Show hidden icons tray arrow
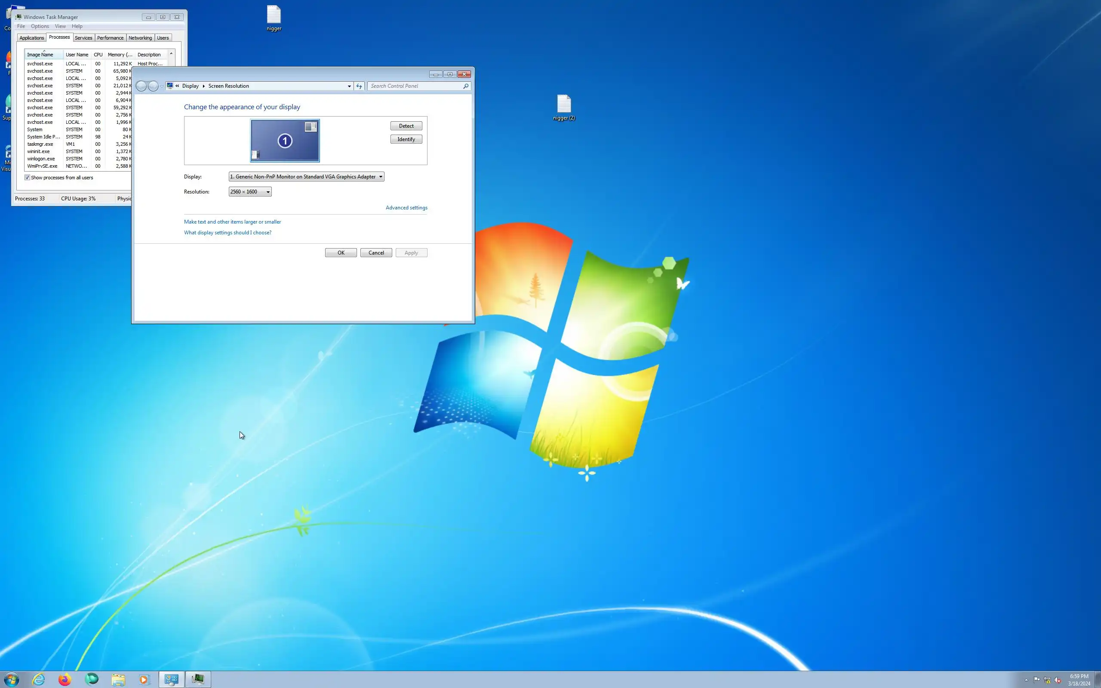1101x688 pixels. tap(1027, 680)
